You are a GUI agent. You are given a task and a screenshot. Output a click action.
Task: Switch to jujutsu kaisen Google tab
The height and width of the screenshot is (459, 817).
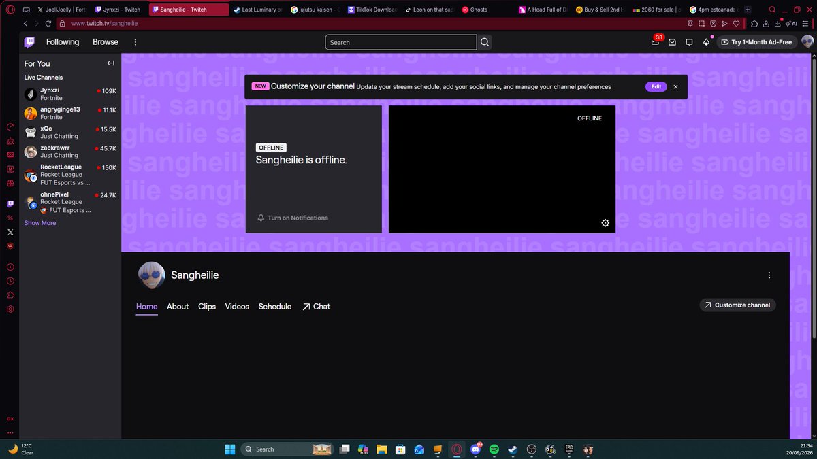[315, 10]
